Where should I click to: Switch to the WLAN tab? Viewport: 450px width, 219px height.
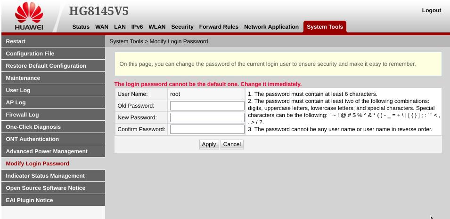157,27
